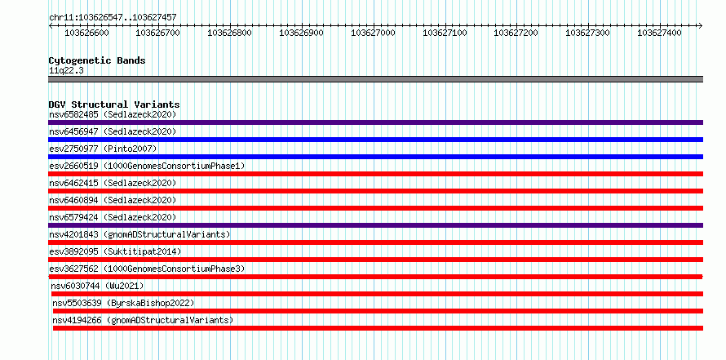Click the ruler's right arrow end
This screenshot has width=726, height=360.
(701, 26)
